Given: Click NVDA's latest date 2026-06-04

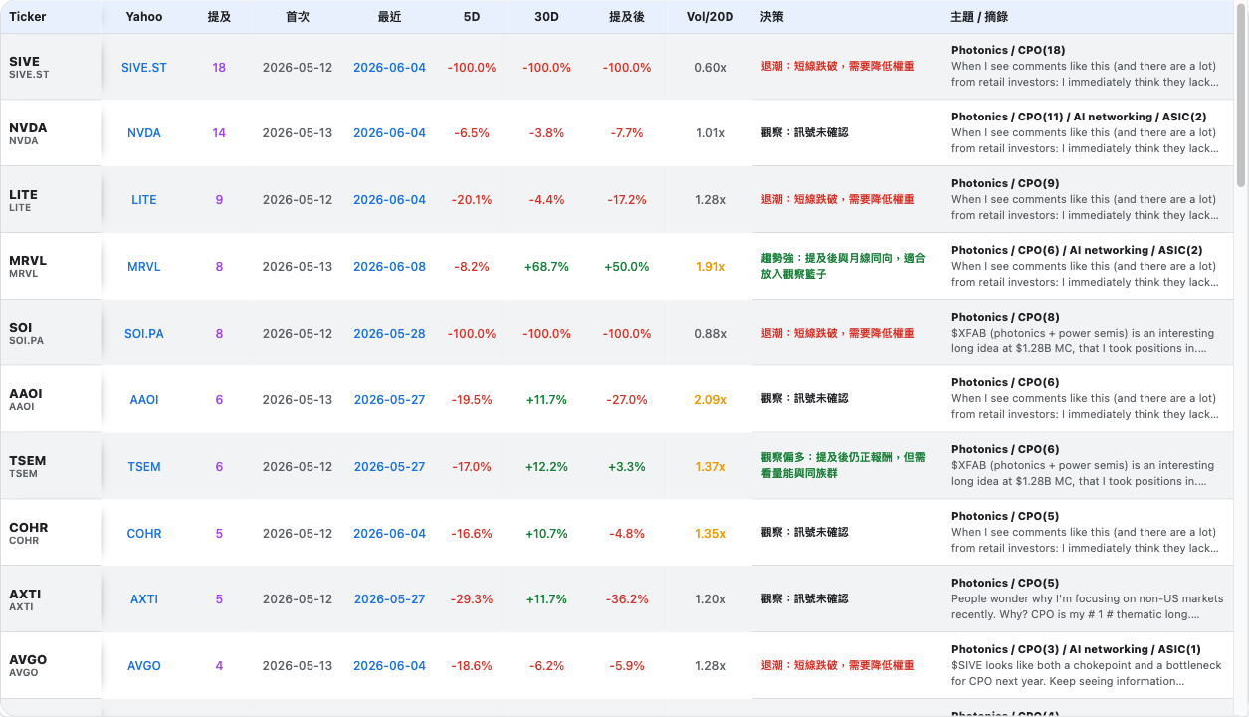Looking at the screenshot, I should tap(389, 133).
